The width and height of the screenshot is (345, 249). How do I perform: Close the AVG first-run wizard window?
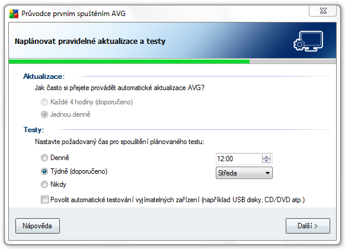(323, 11)
